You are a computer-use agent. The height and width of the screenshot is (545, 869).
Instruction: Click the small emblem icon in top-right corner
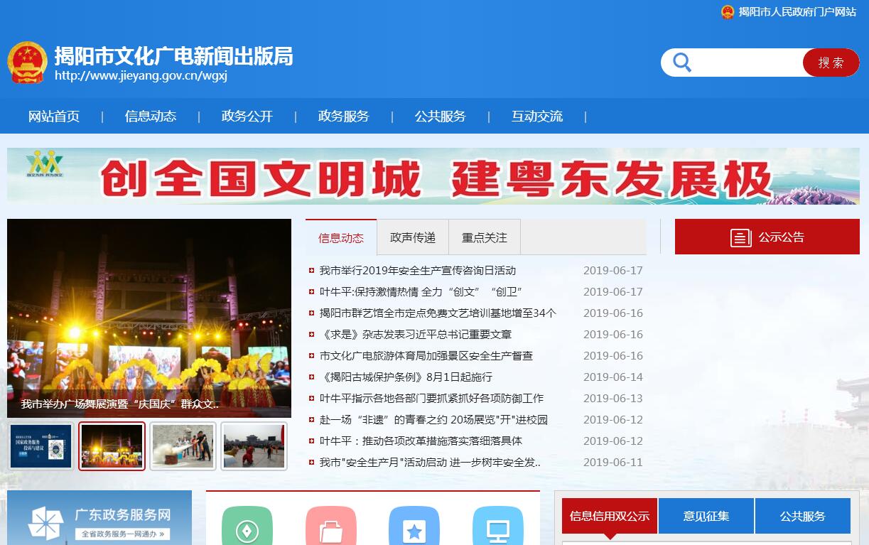click(x=728, y=12)
